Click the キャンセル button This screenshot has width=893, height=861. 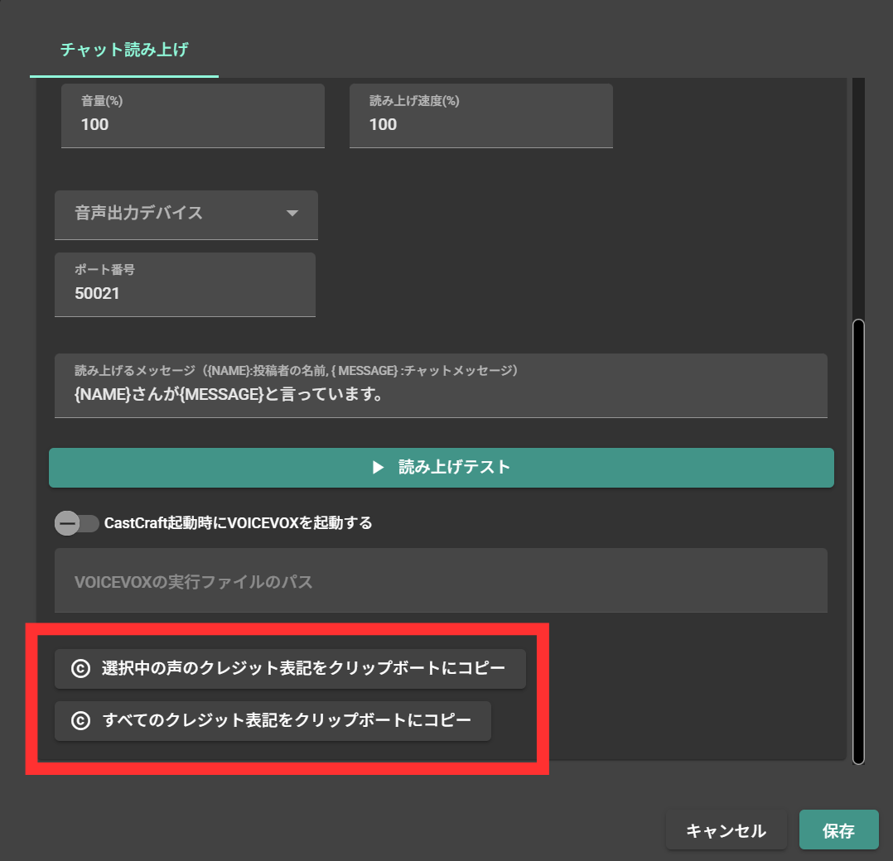click(x=726, y=830)
